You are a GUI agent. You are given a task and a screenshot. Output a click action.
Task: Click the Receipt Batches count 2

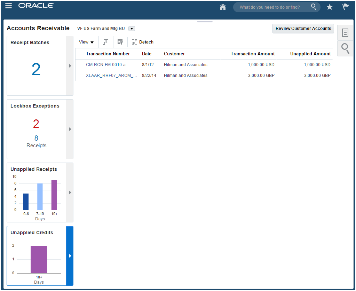point(36,69)
